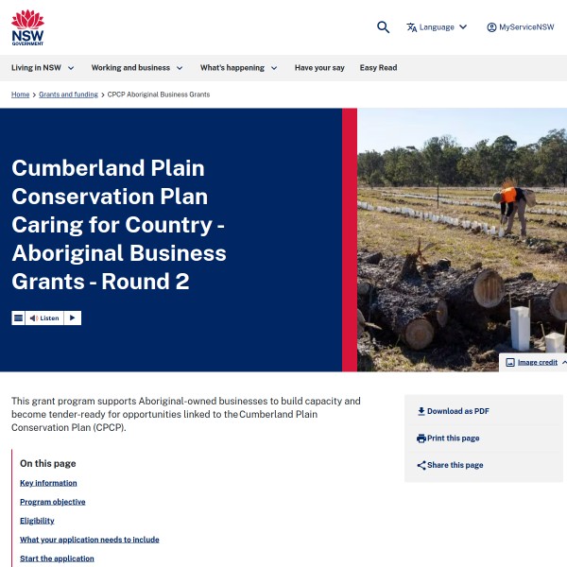Click the NSW Government logo
This screenshot has height=567, width=567.
(27, 27)
